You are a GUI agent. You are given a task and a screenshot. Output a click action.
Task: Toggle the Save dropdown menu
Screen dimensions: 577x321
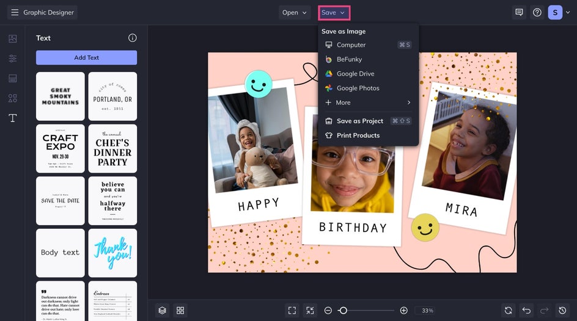[x=334, y=12]
